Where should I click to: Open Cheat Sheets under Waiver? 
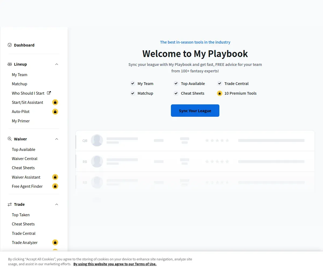23,168
